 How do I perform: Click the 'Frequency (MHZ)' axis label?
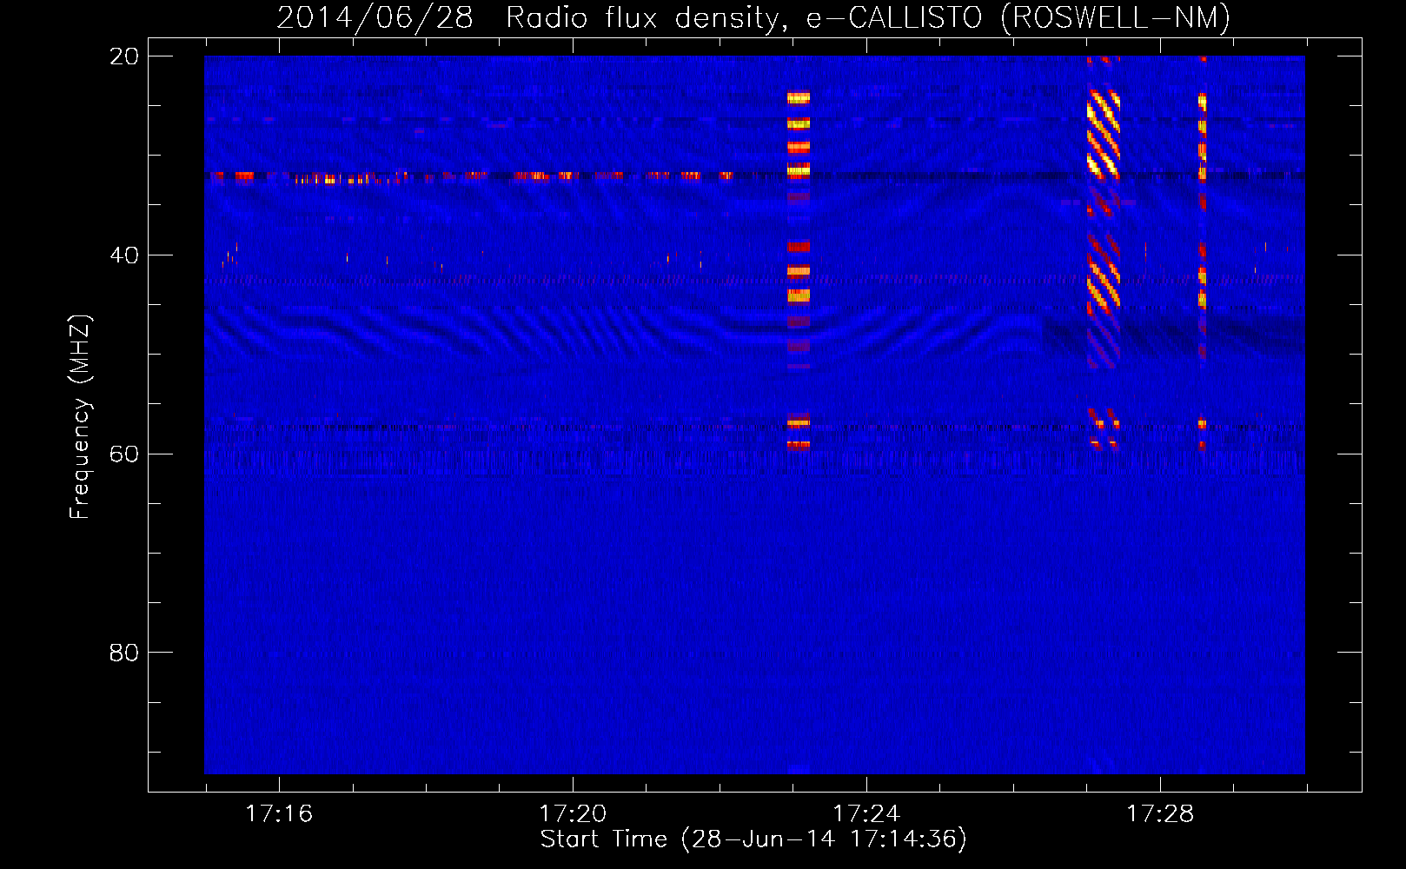(x=79, y=417)
